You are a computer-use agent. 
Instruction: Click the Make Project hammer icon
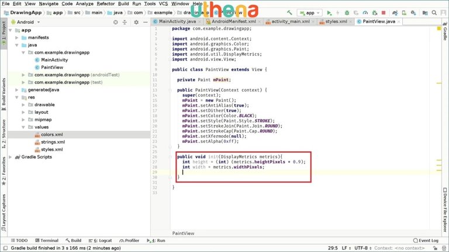(x=289, y=12)
